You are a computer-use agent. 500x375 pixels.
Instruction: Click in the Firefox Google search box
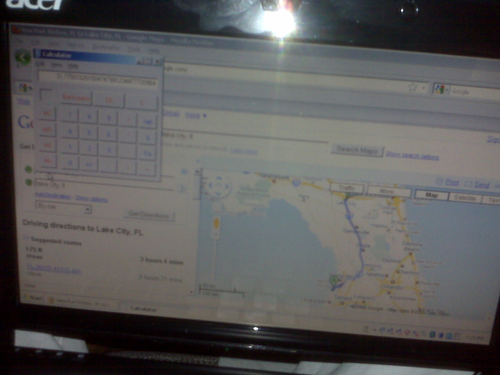(x=474, y=92)
